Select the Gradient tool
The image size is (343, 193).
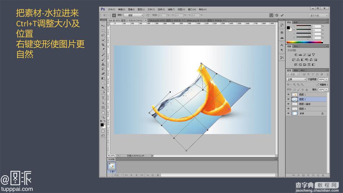coord(103,78)
